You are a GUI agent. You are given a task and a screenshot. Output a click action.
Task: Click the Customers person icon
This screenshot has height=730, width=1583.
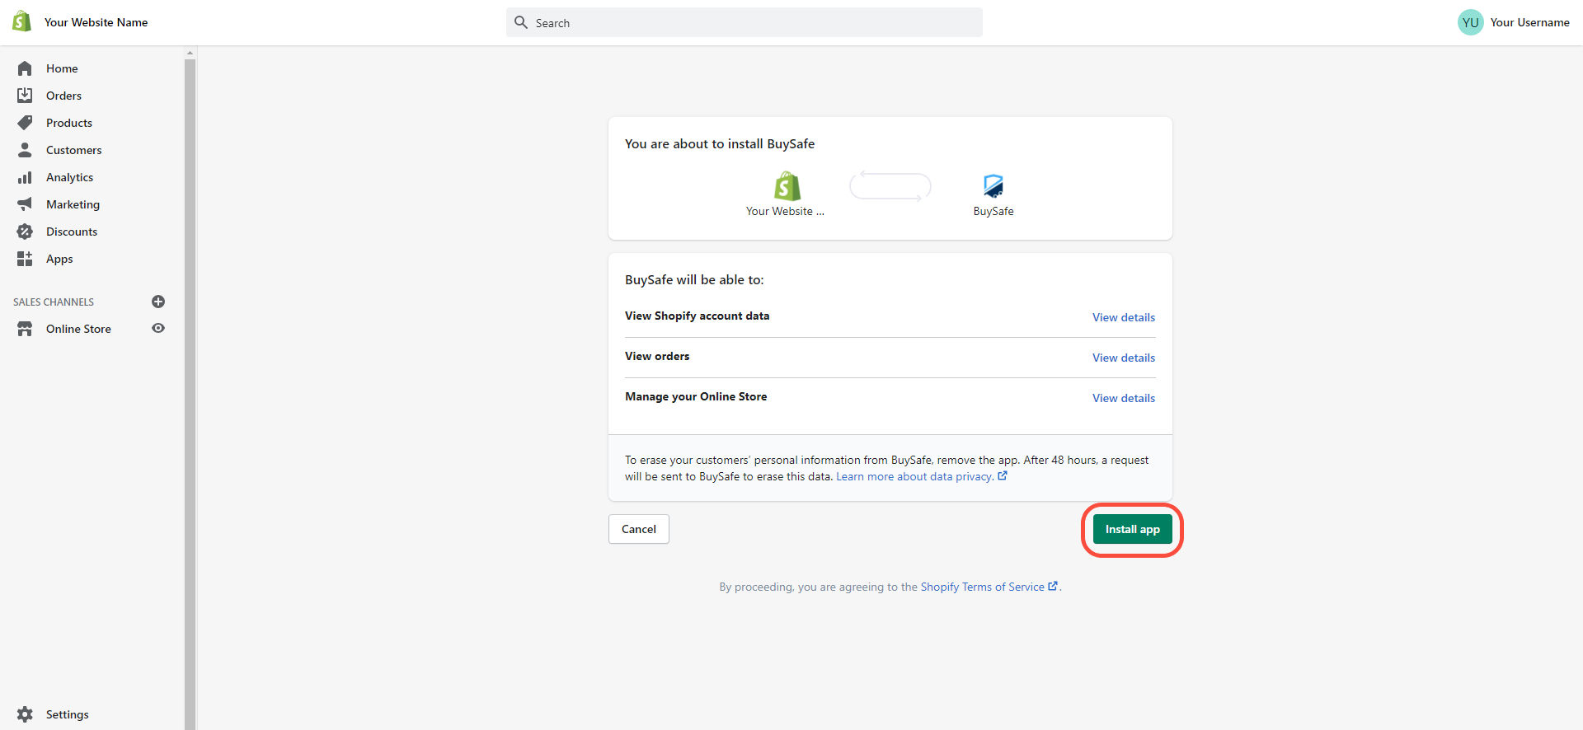coord(25,150)
